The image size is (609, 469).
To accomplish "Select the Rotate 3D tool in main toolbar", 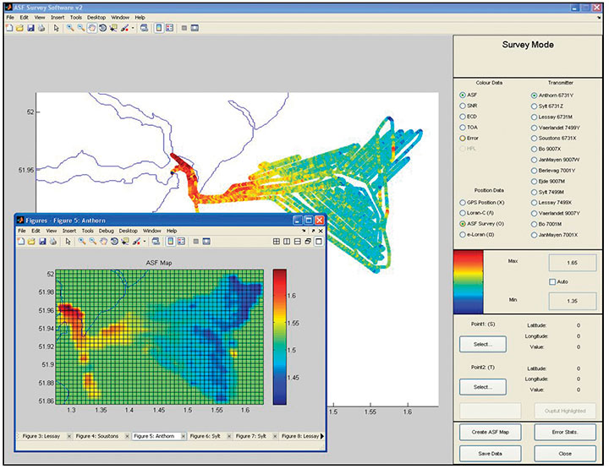I will tap(102, 28).
